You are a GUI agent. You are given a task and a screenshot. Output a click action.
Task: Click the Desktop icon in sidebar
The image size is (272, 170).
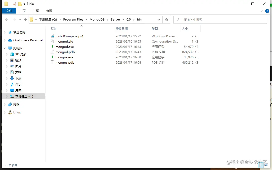point(12,90)
